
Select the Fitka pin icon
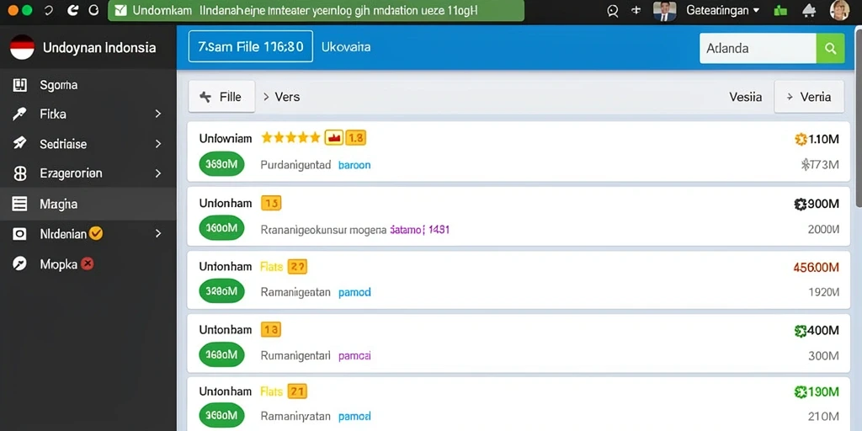[x=19, y=114]
